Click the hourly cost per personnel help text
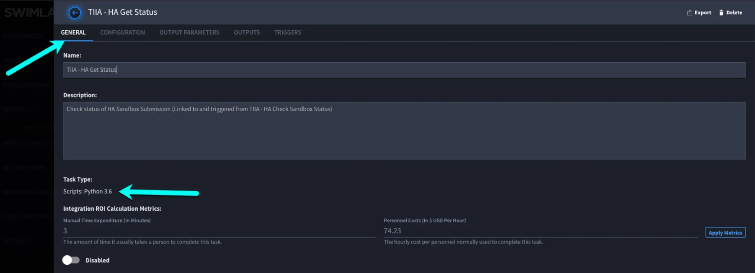 tap(463, 242)
